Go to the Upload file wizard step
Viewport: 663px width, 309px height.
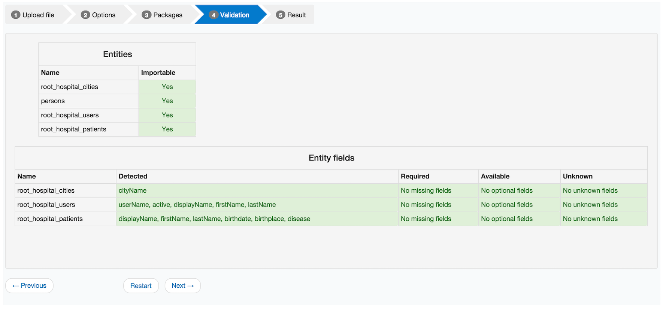coord(38,15)
